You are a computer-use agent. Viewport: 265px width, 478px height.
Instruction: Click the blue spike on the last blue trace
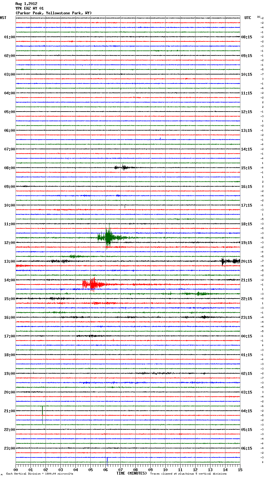click(107, 459)
